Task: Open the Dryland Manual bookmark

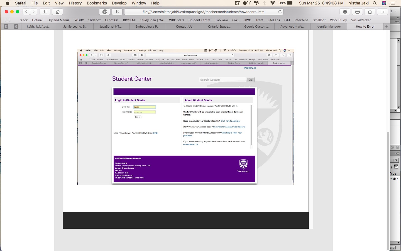Action: click(59, 20)
